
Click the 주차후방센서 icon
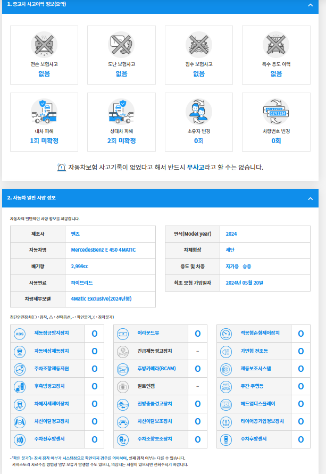pos(226,439)
